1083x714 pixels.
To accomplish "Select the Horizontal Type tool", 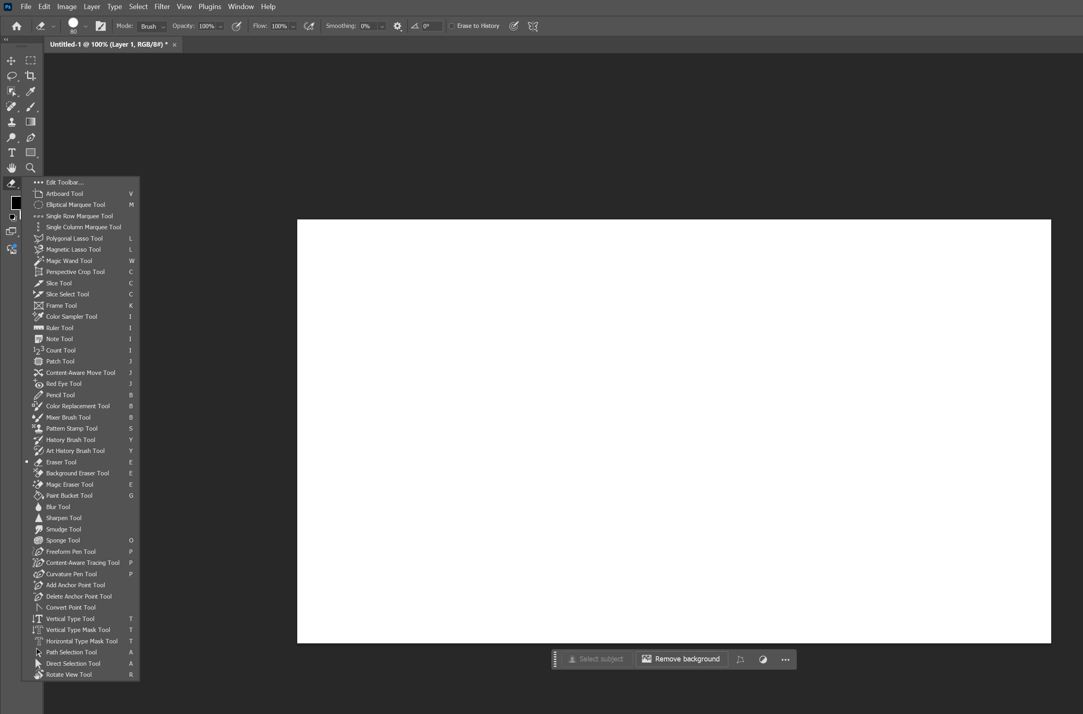I will point(11,153).
